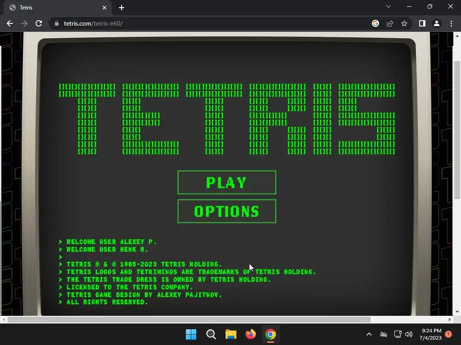Open network settings tray icon
Image resolution: width=461 pixels, height=345 pixels.
coord(398,334)
